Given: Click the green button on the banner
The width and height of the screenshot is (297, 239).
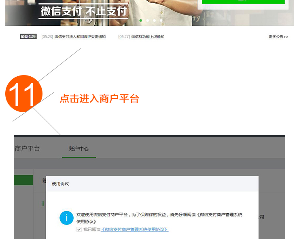Looking at the screenshot, I should click(243, 2).
